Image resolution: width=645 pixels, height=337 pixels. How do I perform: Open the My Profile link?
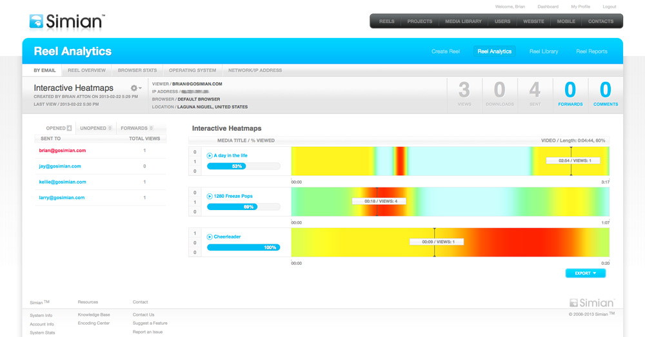point(580,6)
